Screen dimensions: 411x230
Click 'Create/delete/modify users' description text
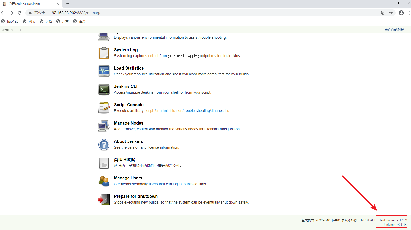[160, 184]
